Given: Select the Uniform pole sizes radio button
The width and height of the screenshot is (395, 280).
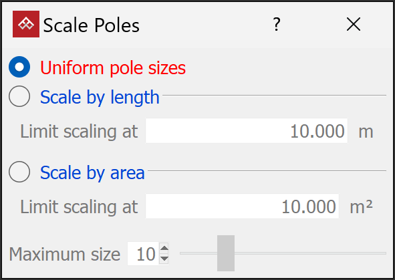Looking at the screenshot, I should (19, 67).
